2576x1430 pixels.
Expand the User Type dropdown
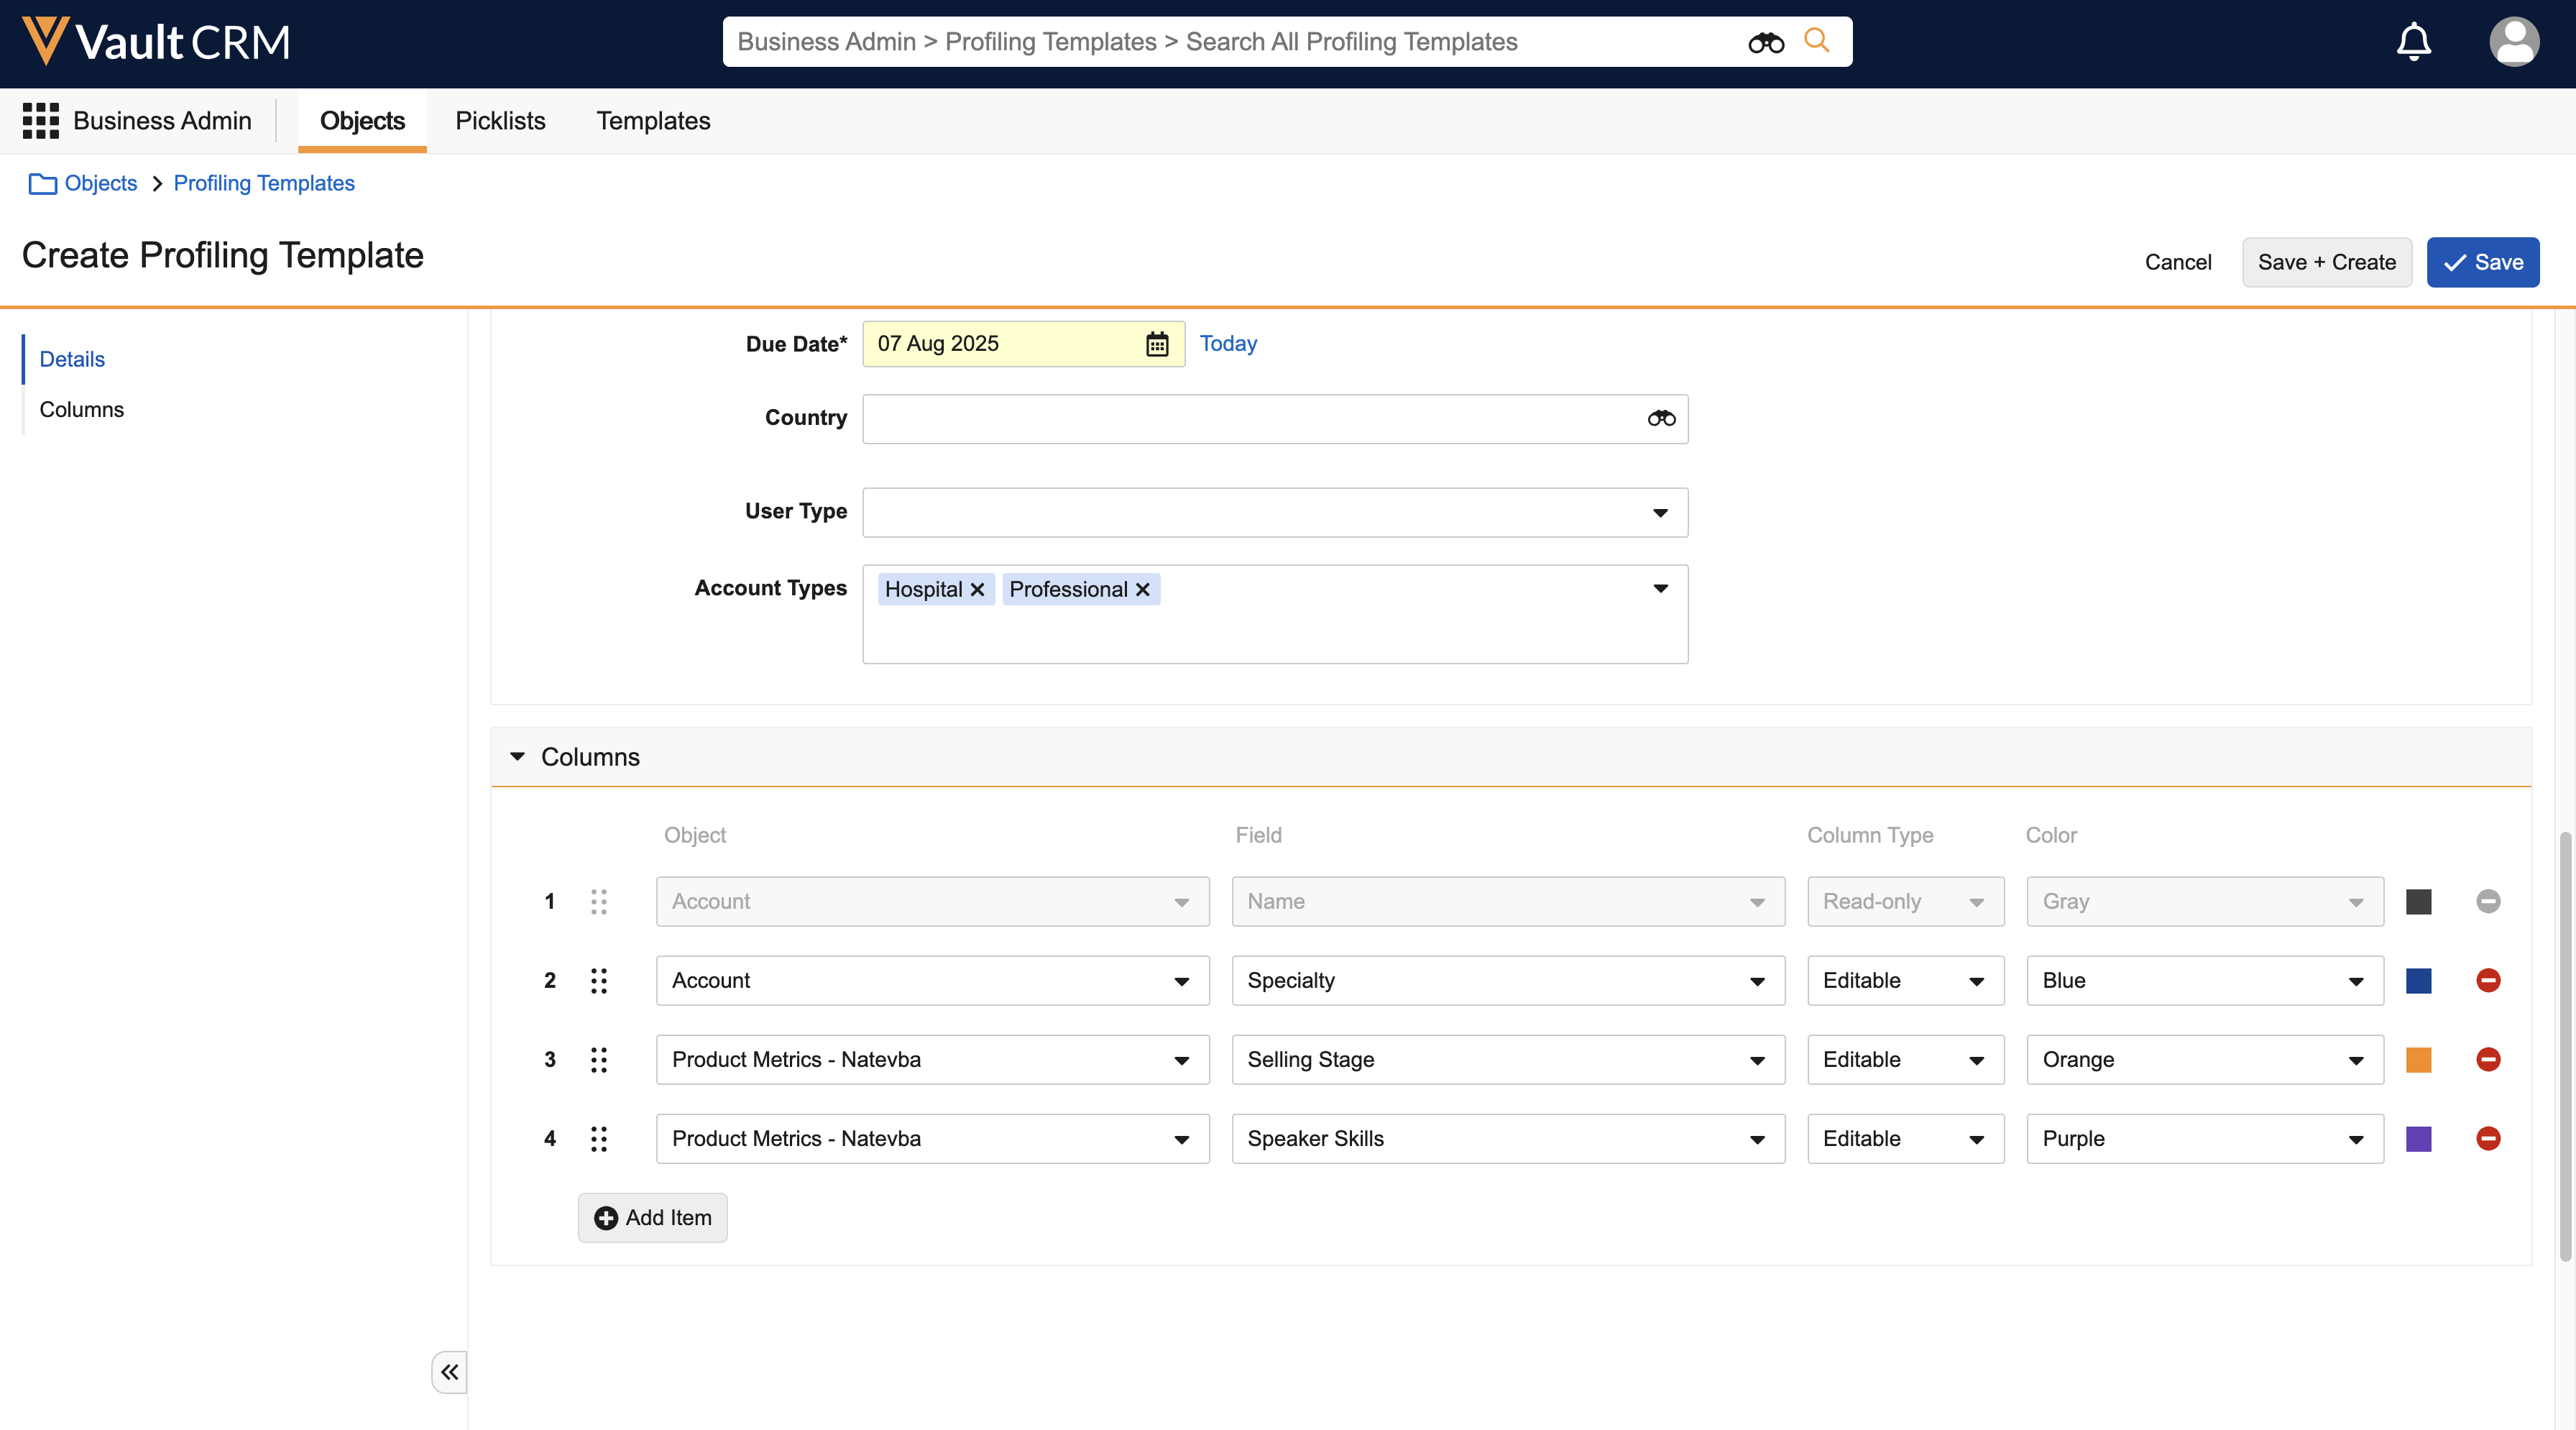point(1660,512)
